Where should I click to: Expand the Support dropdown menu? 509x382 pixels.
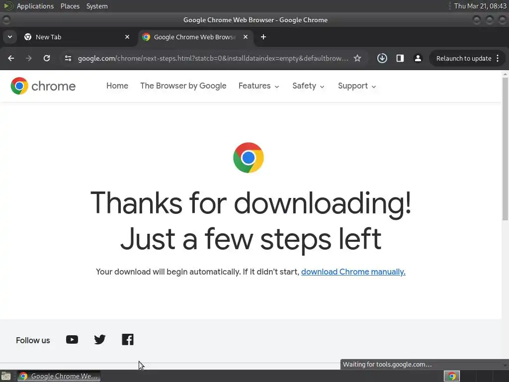tap(357, 86)
